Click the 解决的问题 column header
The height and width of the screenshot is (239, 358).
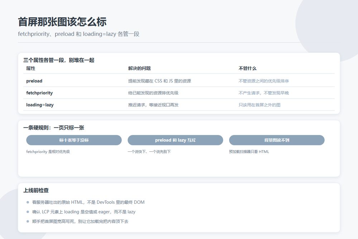click(x=139, y=68)
